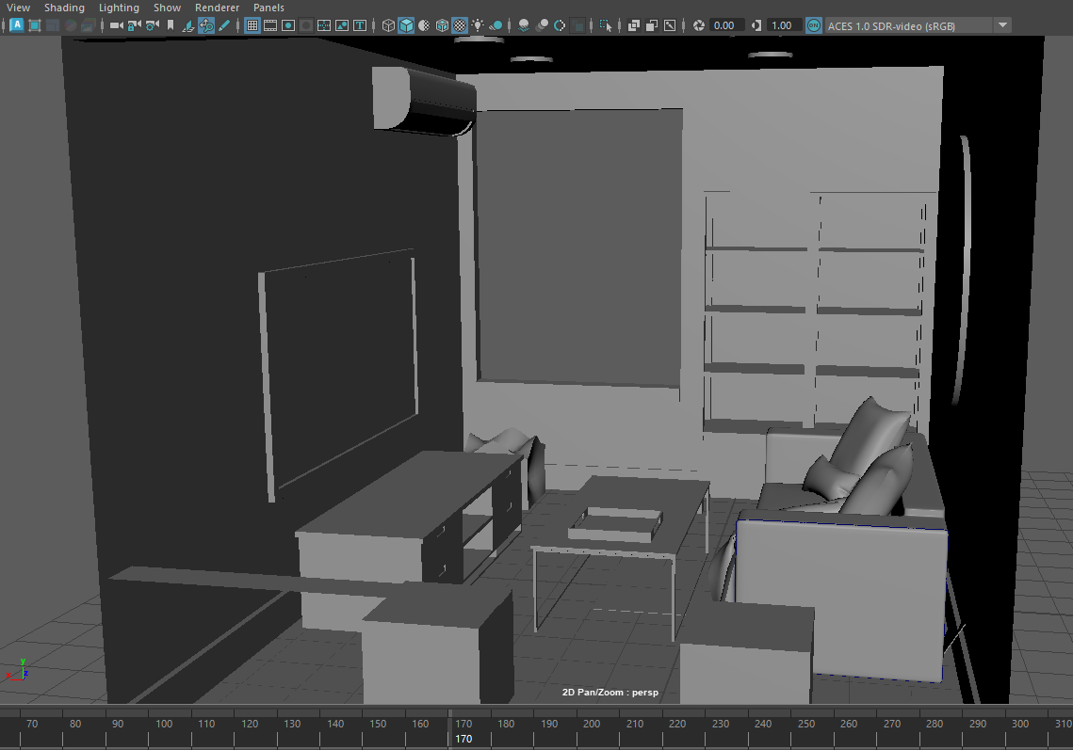1073x750 pixels.
Task: Click the '2D Pan/Zoom : persp' label
Action: [x=610, y=692]
